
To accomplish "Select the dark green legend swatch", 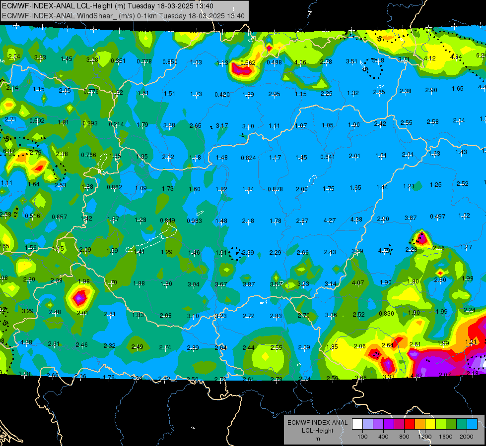I will pos(451,424).
